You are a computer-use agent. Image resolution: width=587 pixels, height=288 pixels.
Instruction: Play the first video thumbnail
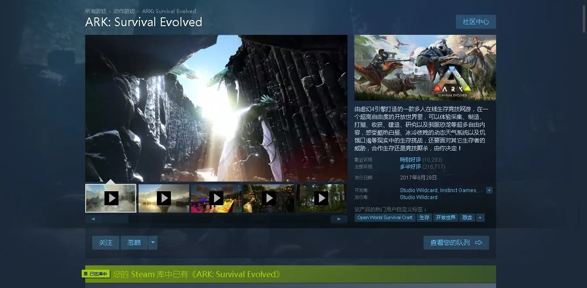pyautogui.click(x=111, y=198)
